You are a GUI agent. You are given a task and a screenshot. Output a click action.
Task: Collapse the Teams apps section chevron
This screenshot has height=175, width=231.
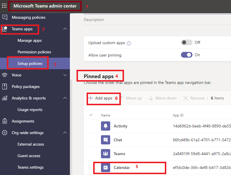pos(65,29)
